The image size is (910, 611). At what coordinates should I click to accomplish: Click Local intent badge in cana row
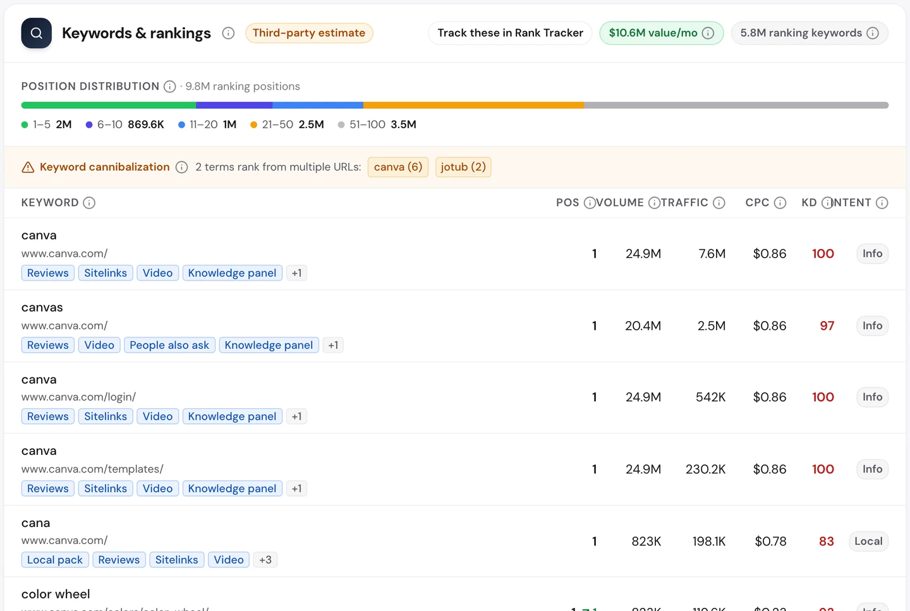[x=868, y=541]
